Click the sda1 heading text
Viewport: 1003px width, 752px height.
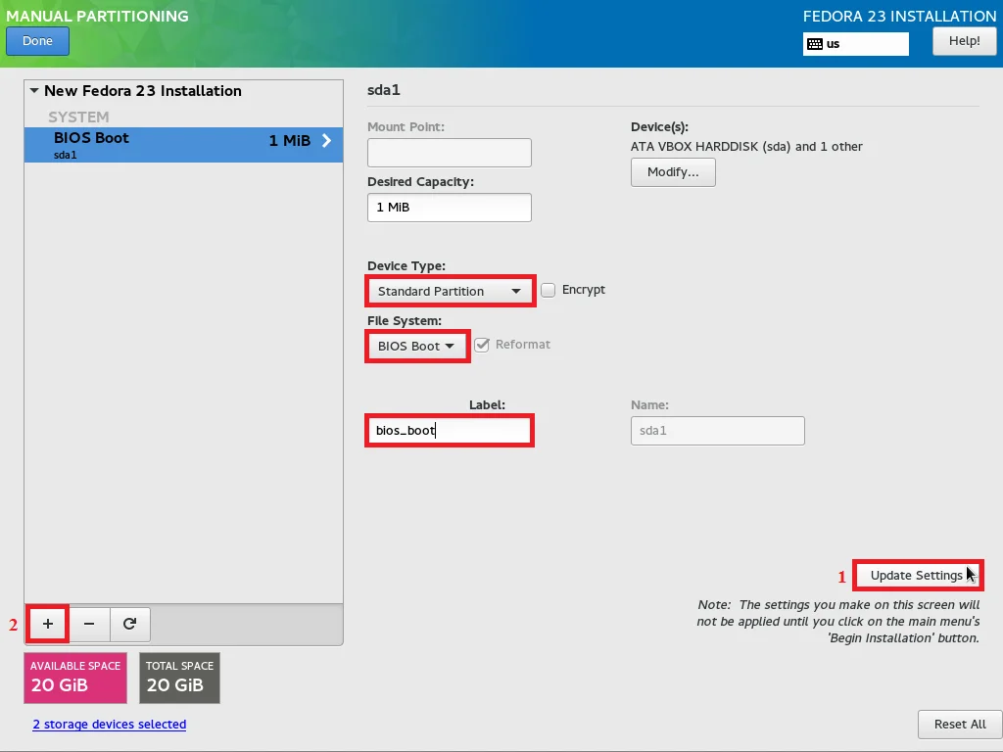tap(384, 90)
